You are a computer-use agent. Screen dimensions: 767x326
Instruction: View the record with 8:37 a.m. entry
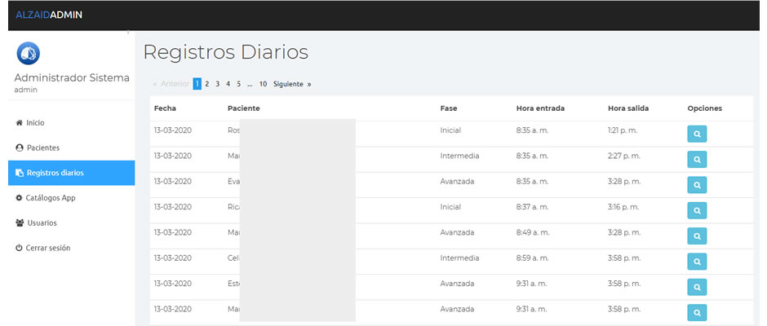(x=697, y=210)
